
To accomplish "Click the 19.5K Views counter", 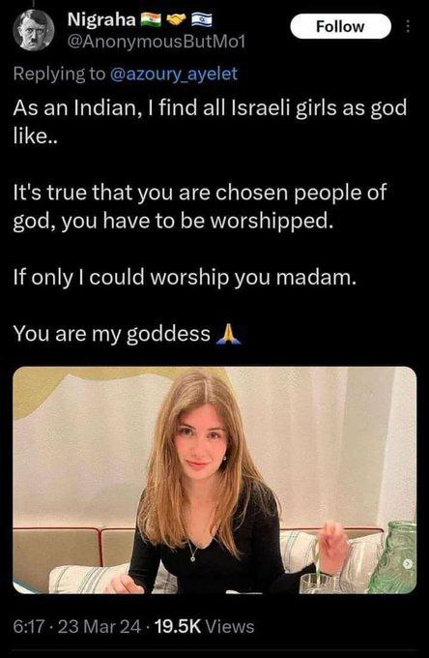I will [205, 626].
